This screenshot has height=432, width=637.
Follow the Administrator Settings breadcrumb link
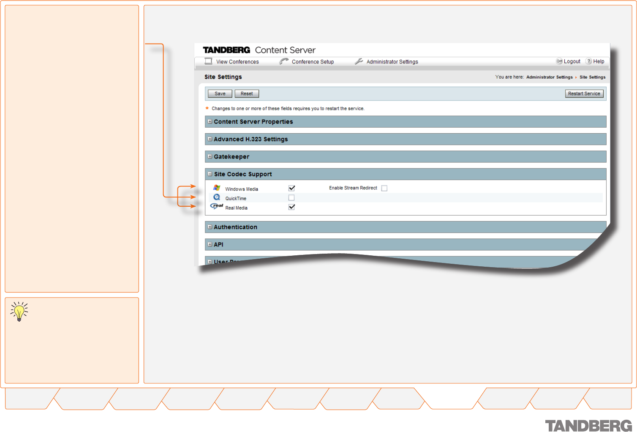550,77
